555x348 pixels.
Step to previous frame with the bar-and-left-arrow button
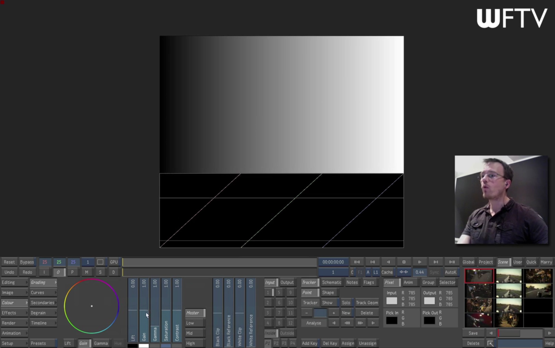pyautogui.click(x=372, y=262)
